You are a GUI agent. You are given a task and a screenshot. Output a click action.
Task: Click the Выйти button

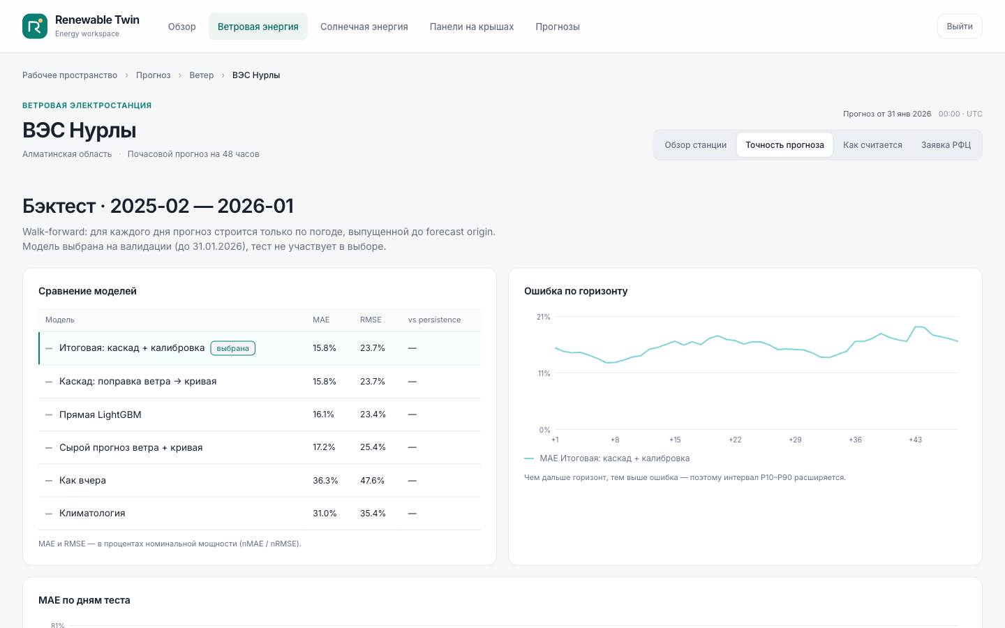[x=960, y=27]
